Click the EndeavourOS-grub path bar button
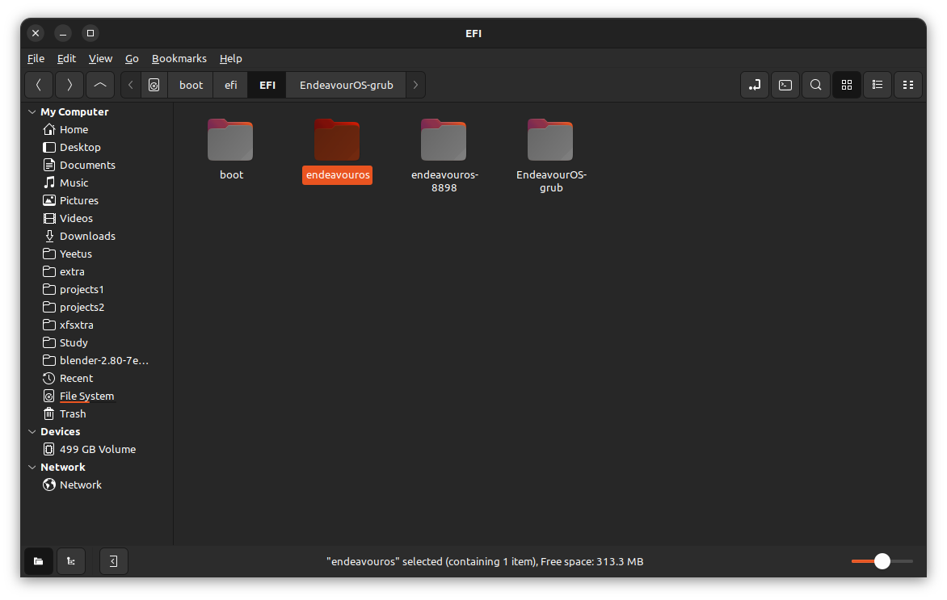 tap(346, 85)
